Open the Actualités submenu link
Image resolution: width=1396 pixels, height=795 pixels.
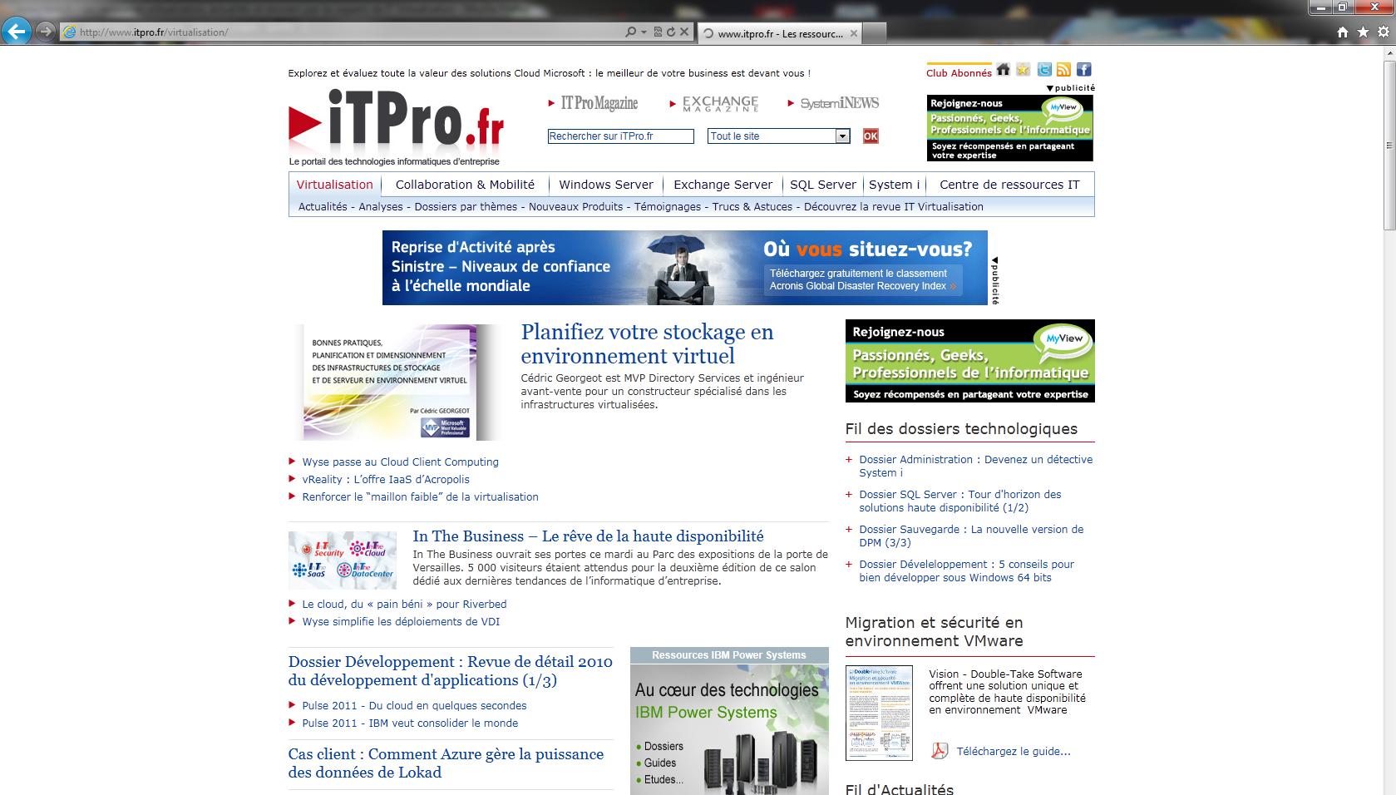coord(323,207)
